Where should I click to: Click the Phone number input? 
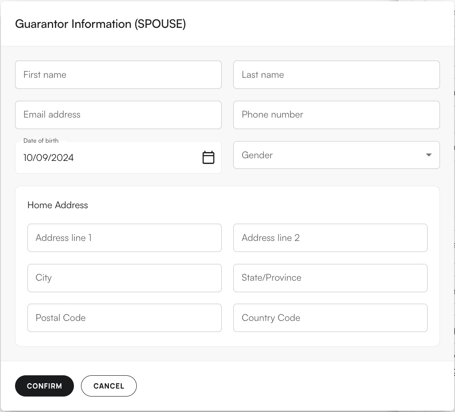pyautogui.click(x=336, y=115)
